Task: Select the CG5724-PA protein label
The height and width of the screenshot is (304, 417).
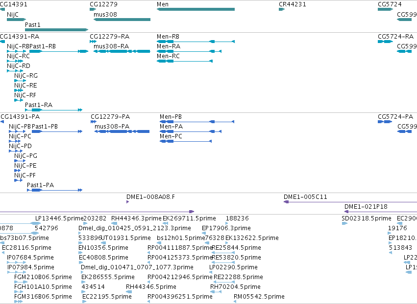Action: point(395,117)
